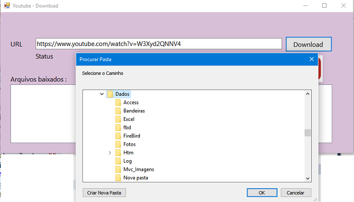
Task: Select the Access folder icon
Action: 118,102
